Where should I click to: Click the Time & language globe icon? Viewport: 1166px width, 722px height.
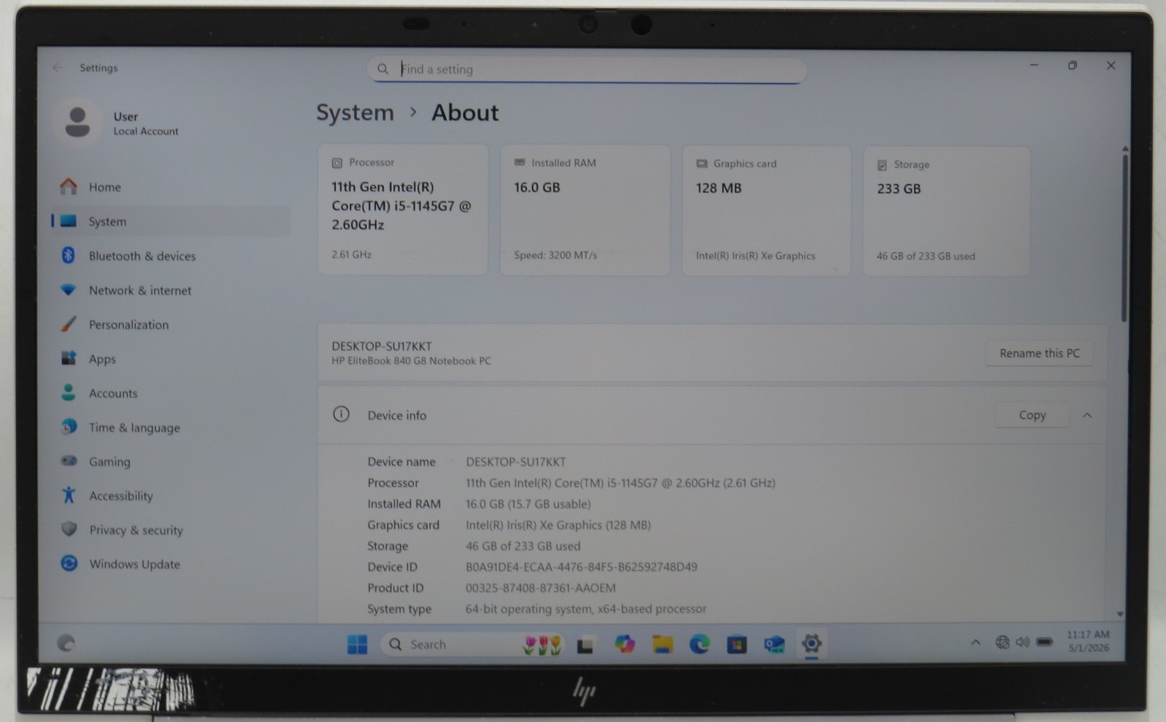[69, 426]
